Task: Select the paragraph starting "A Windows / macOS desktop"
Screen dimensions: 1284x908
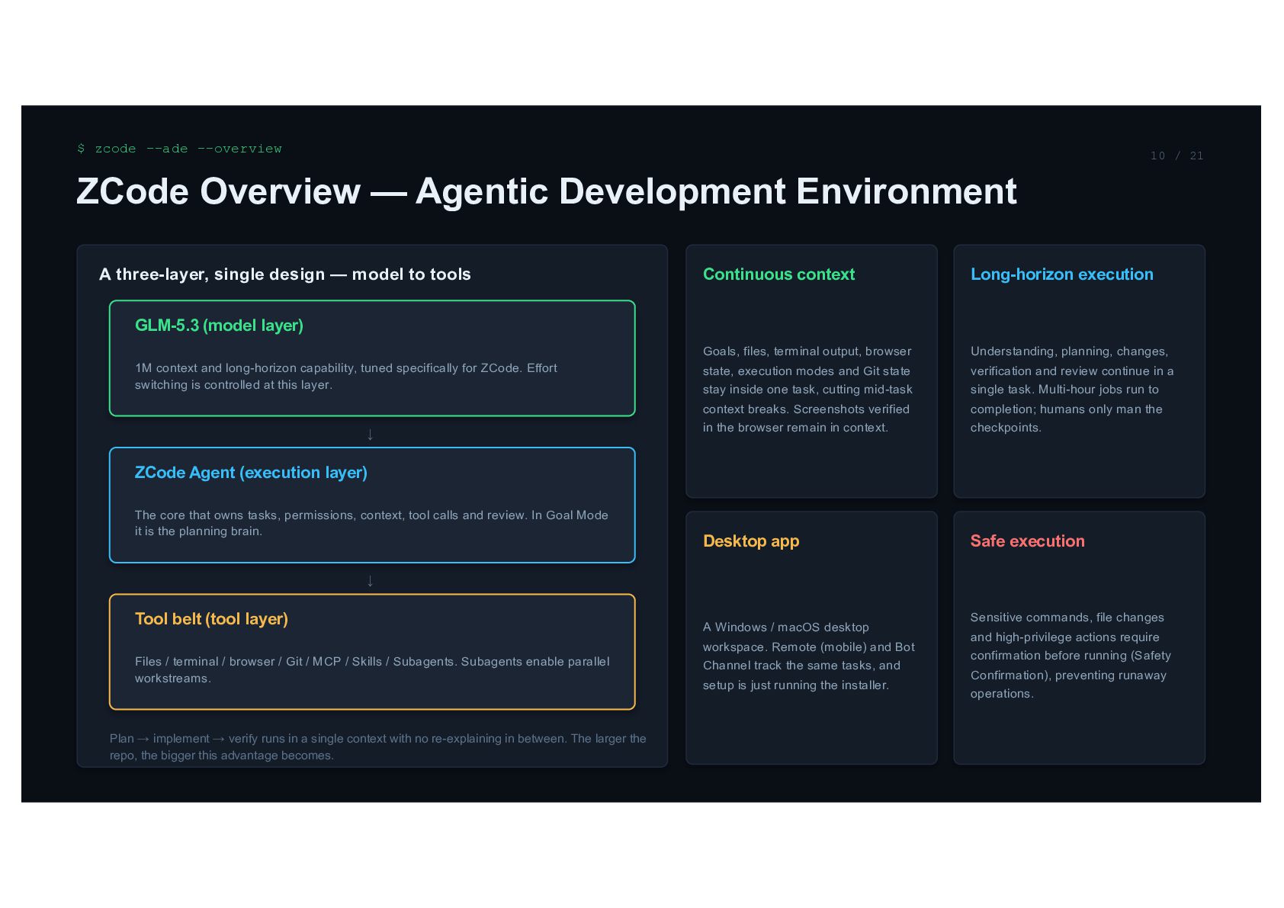Action: tap(809, 656)
